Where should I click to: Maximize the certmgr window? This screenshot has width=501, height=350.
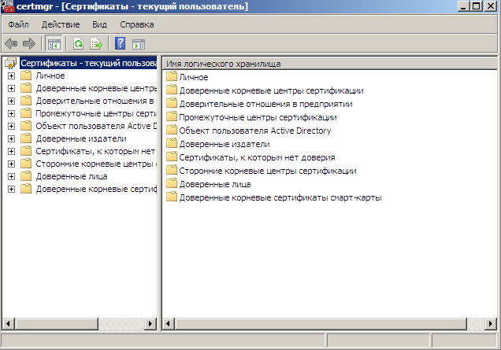pos(477,6)
